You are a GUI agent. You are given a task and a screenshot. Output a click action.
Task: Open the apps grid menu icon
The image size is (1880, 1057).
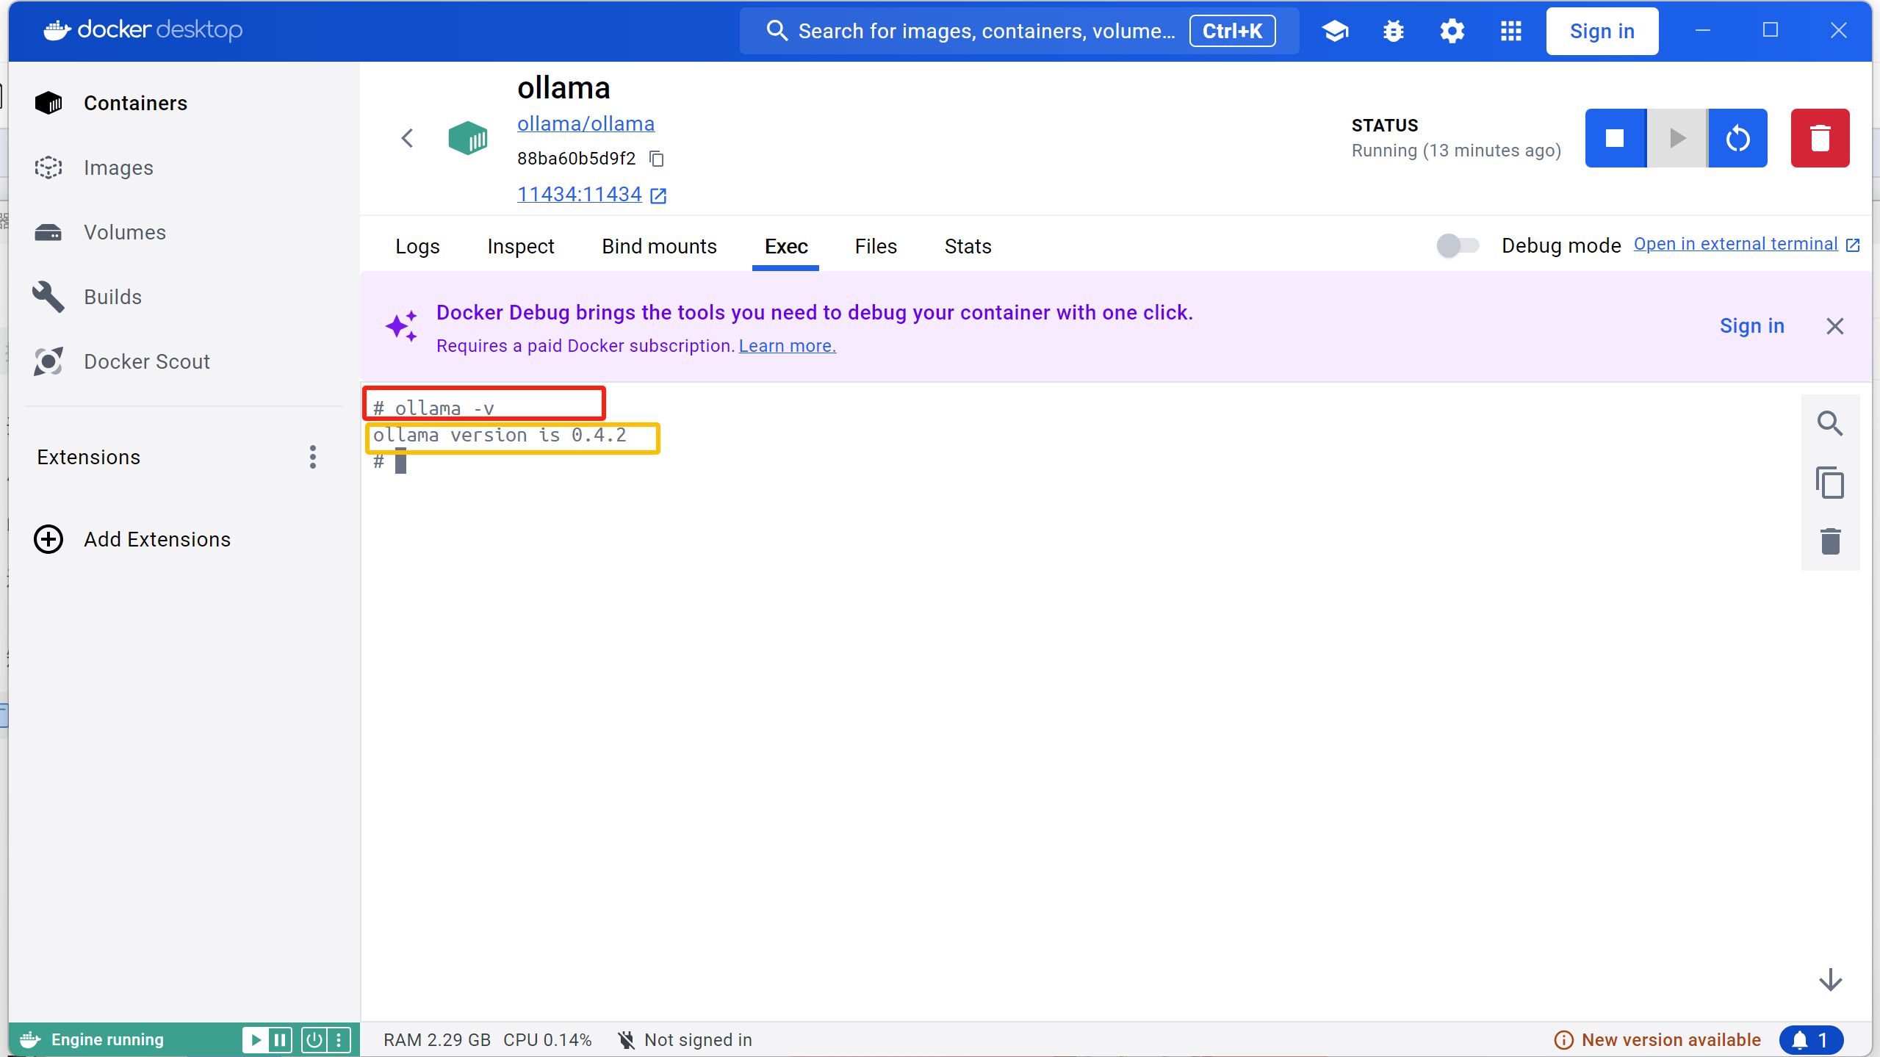pyautogui.click(x=1510, y=31)
